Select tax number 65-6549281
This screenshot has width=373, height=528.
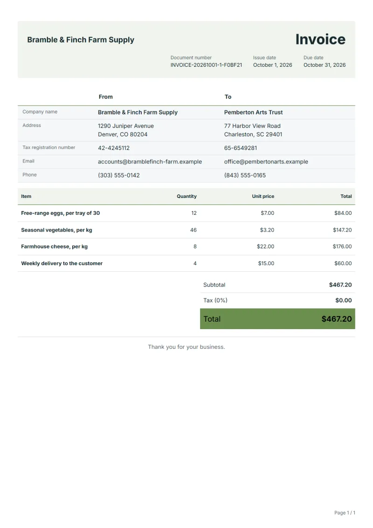pos(241,148)
